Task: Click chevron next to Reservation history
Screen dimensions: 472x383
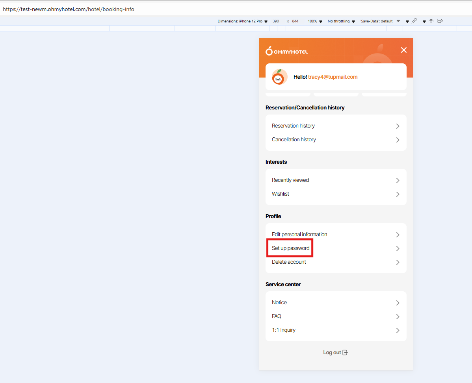Action: (x=398, y=126)
